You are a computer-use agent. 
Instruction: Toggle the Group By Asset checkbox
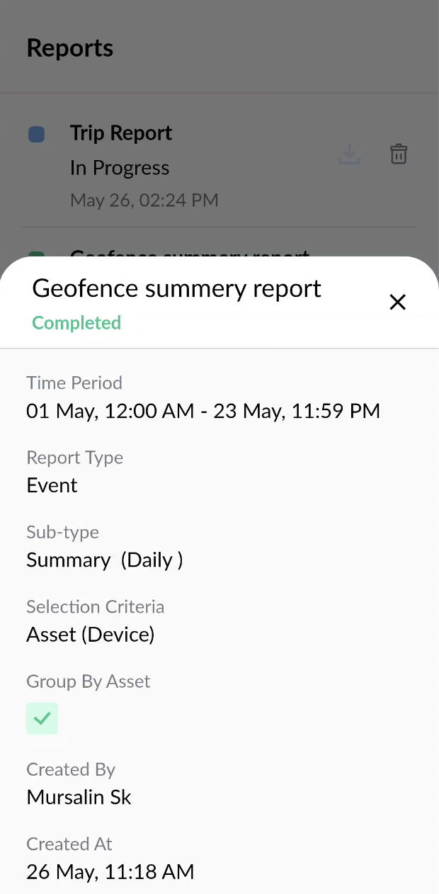point(42,718)
